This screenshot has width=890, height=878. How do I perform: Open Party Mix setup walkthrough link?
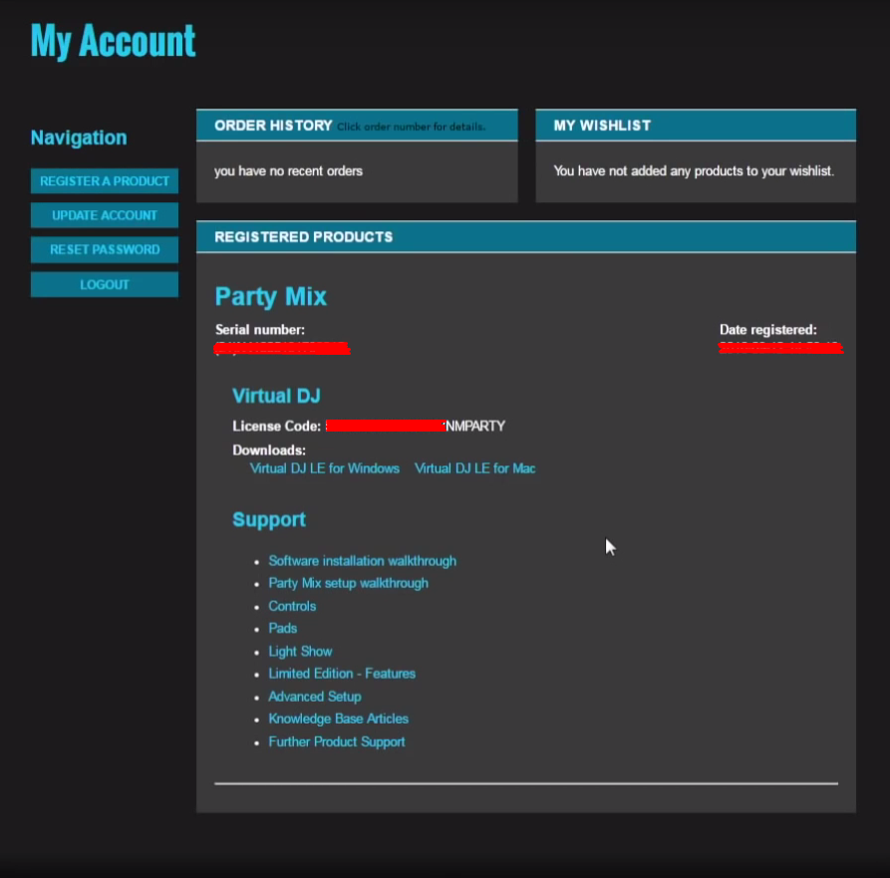point(348,583)
